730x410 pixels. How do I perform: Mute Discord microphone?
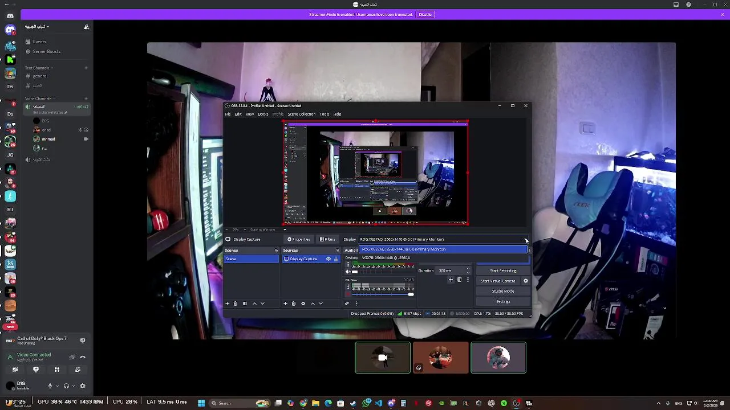50,386
